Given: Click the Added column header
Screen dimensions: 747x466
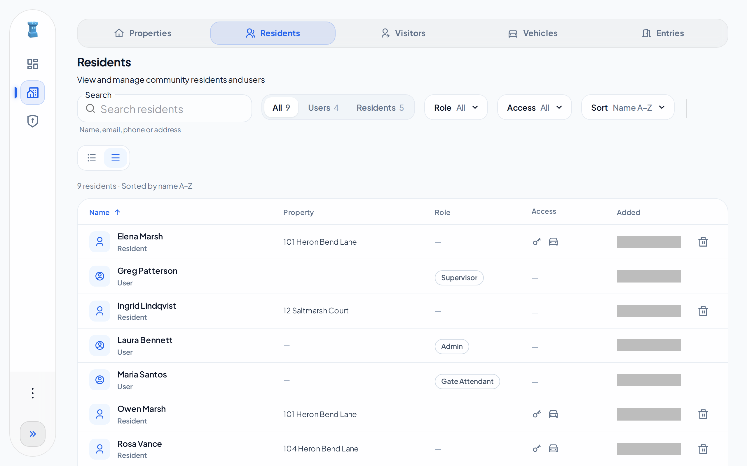Looking at the screenshot, I should point(628,212).
